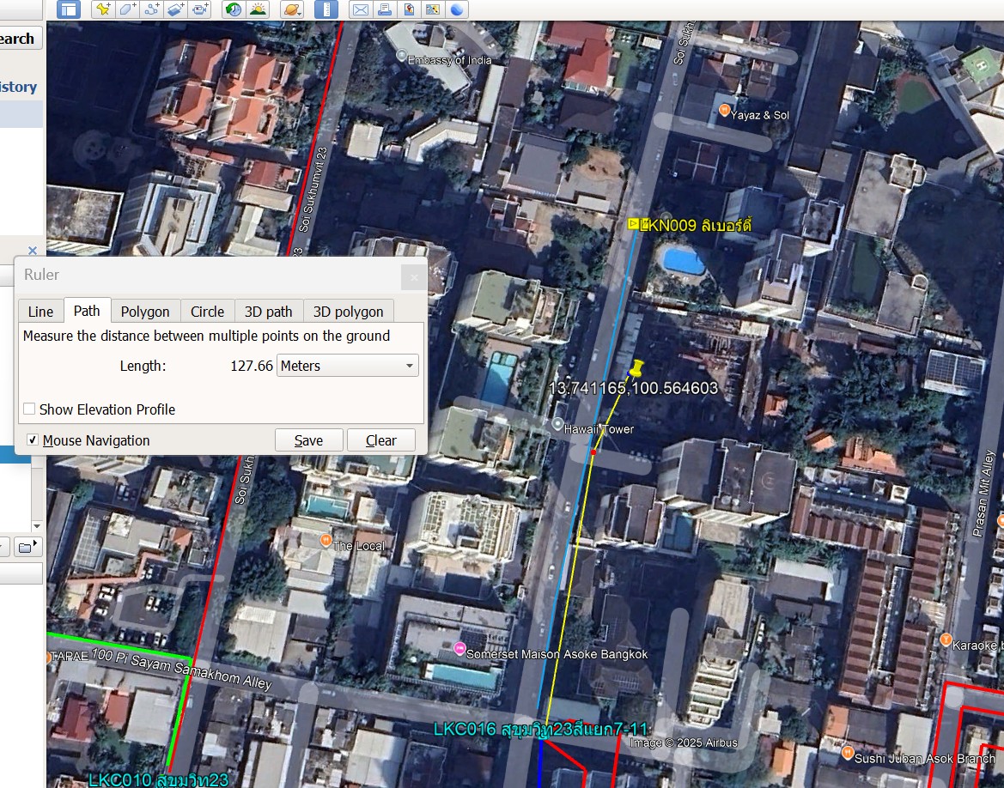Click the Clear button in Ruler

click(380, 440)
